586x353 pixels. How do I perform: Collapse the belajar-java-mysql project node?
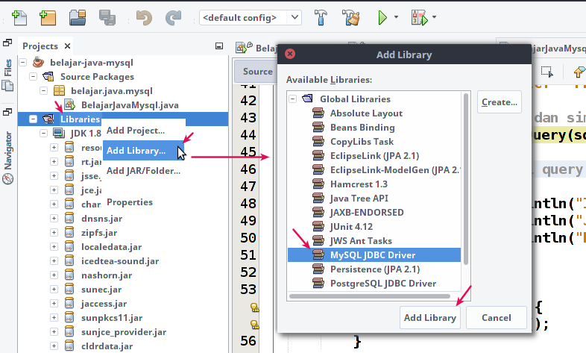tap(23, 63)
